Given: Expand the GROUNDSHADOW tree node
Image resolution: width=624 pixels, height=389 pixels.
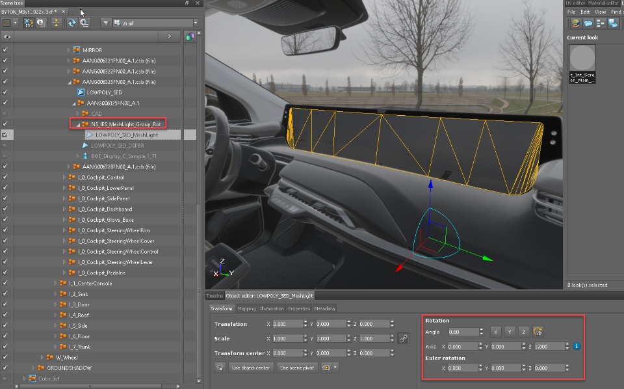Looking at the screenshot, I should [33, 368].
